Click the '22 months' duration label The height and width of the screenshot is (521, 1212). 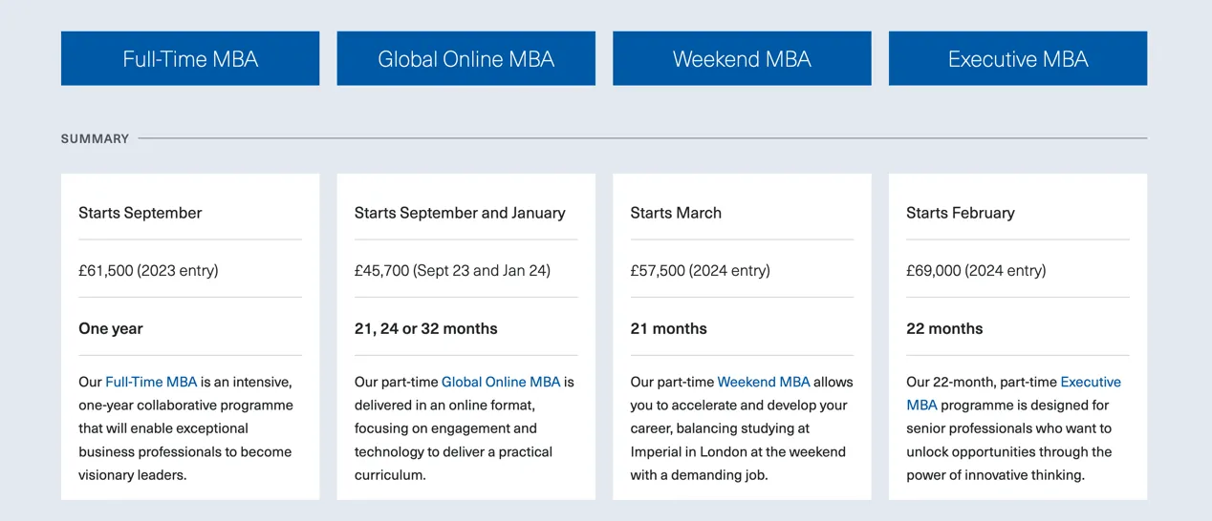(944, 328)
